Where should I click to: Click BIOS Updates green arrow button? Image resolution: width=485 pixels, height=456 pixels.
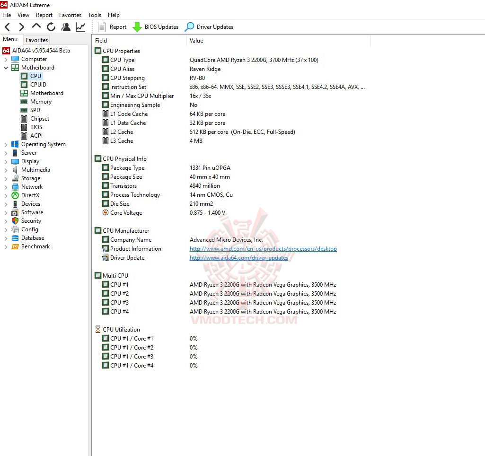coord(156,27)
